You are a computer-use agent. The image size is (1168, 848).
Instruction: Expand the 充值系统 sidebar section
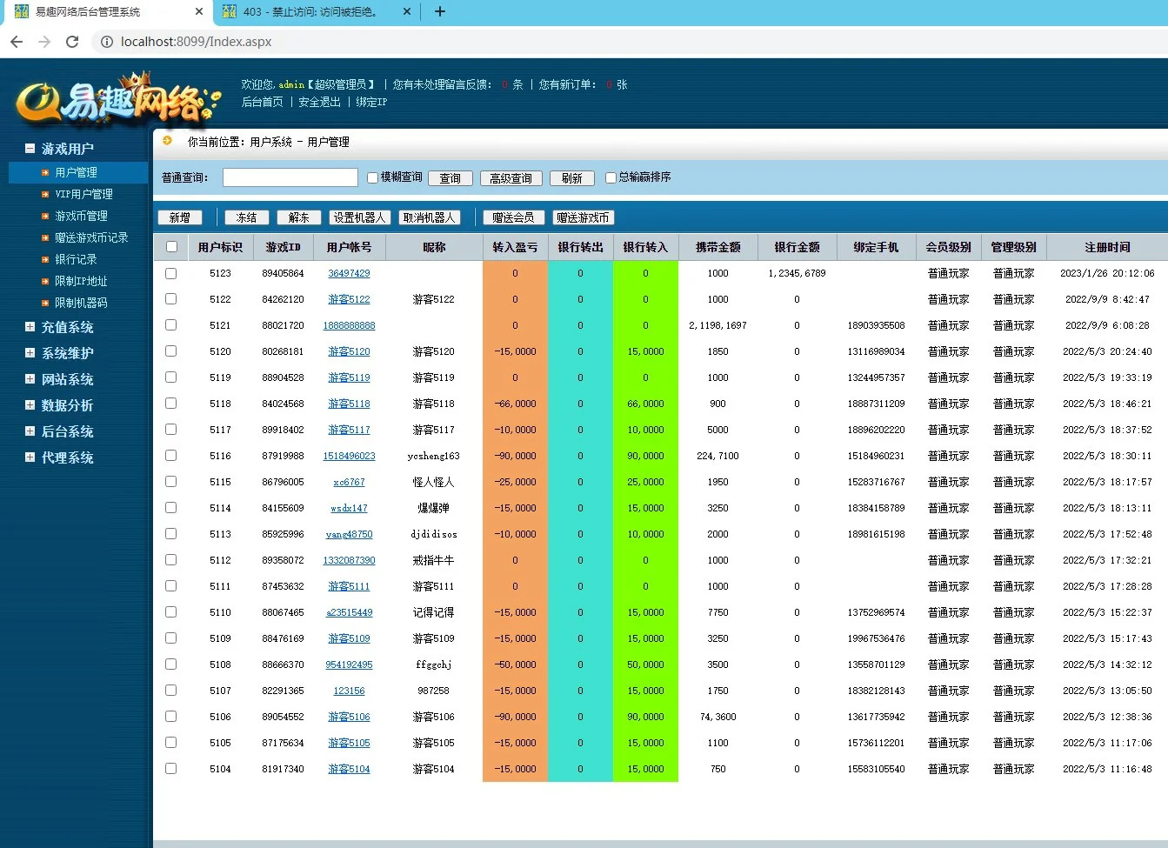pos(30,327)
